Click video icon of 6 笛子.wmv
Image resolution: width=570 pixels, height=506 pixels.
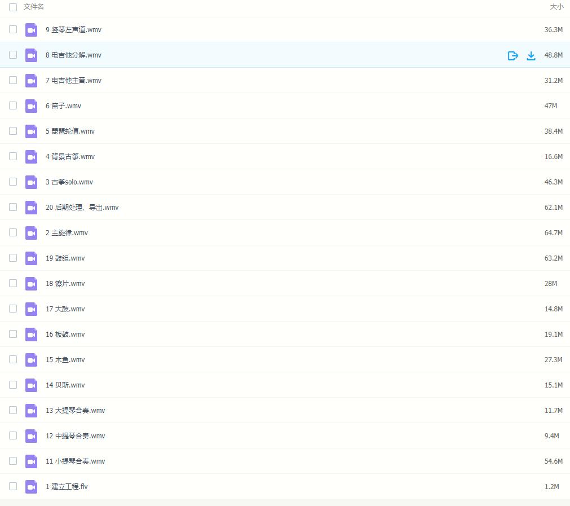pos(31,106)
